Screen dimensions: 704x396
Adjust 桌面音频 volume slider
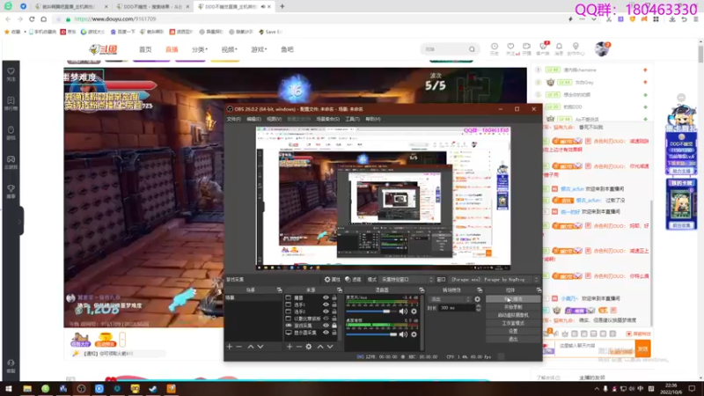click(x=371, y=334)
